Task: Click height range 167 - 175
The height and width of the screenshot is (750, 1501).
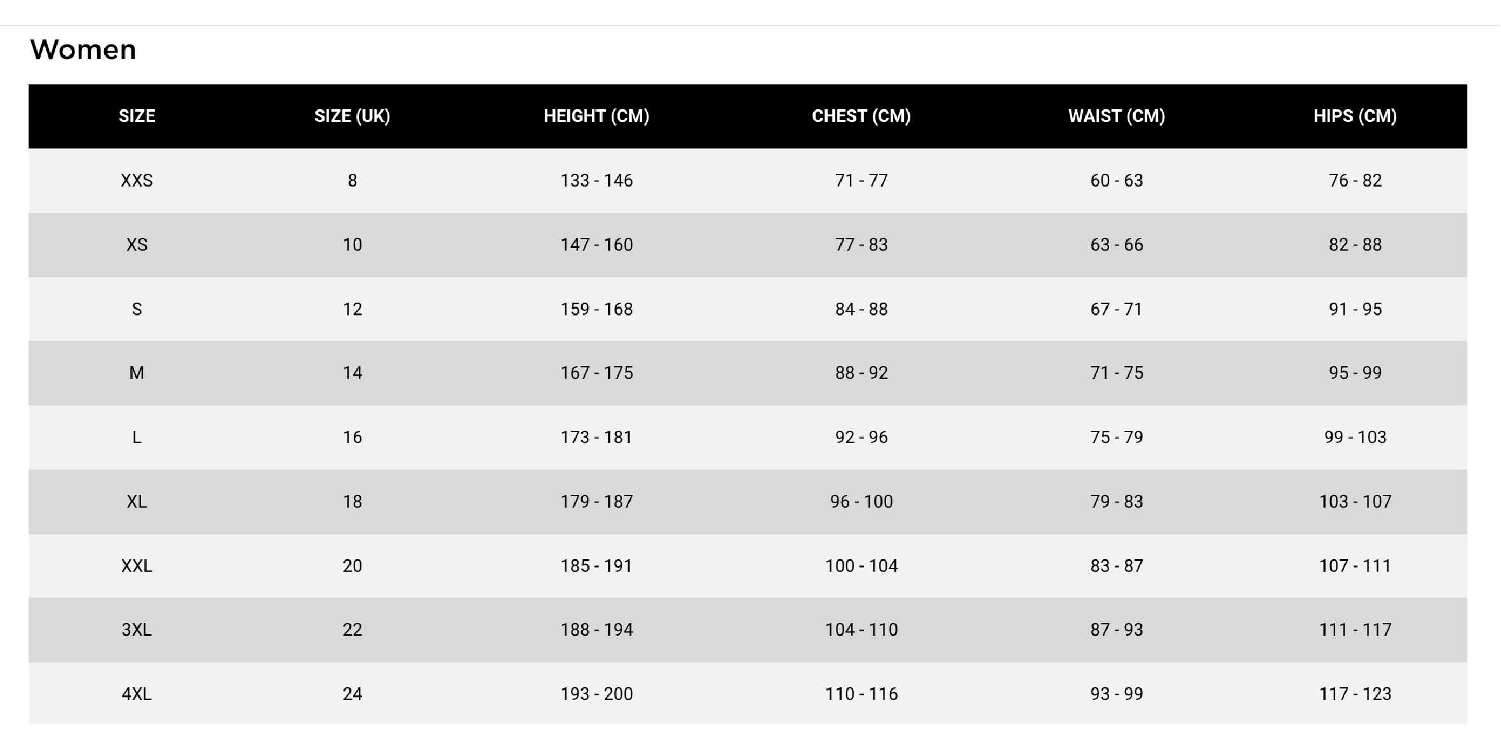Action: (596, 373)
